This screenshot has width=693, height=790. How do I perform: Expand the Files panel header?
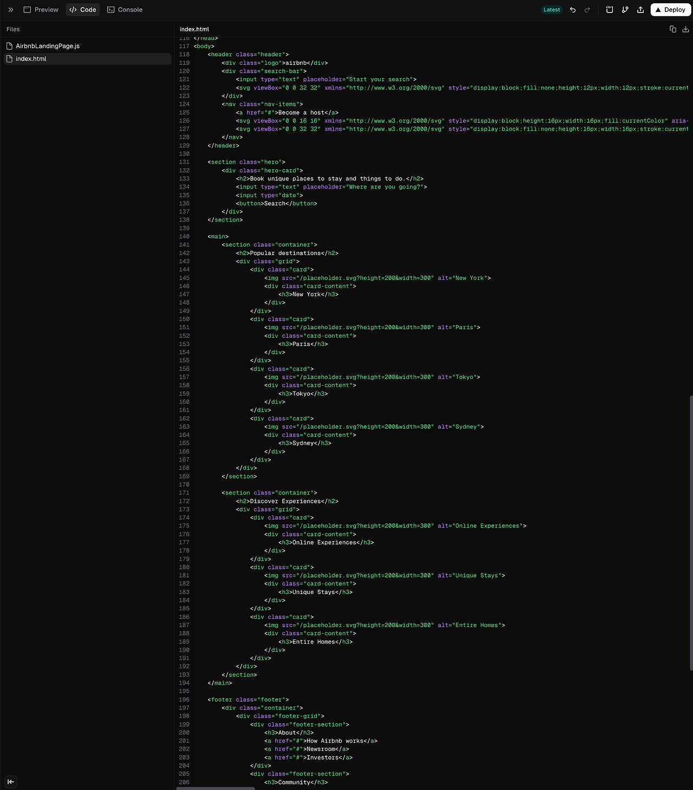[x=13, y=29]
